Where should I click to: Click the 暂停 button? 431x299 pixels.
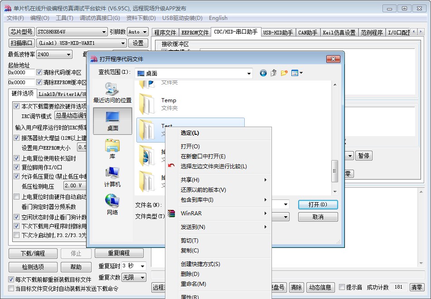(363, 156)
